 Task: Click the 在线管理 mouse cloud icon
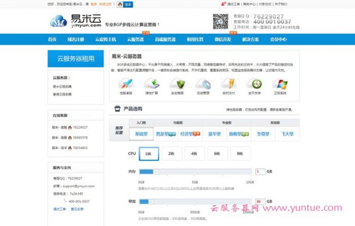click(203, 84)
